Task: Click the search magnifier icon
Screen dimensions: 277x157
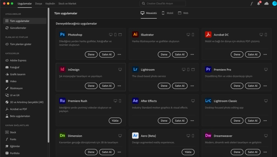Action: (x=143, y=3)
